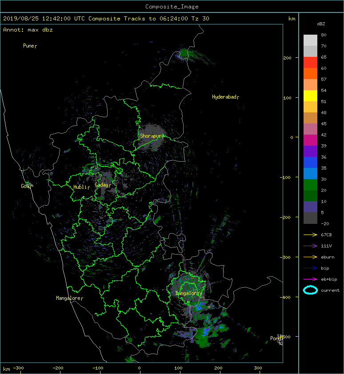Click the magenta 42 dBZ color swatch
The image size is (344, 374).
point(310,140)
